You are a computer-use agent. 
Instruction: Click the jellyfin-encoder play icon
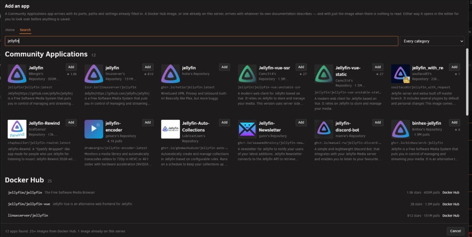94,129
